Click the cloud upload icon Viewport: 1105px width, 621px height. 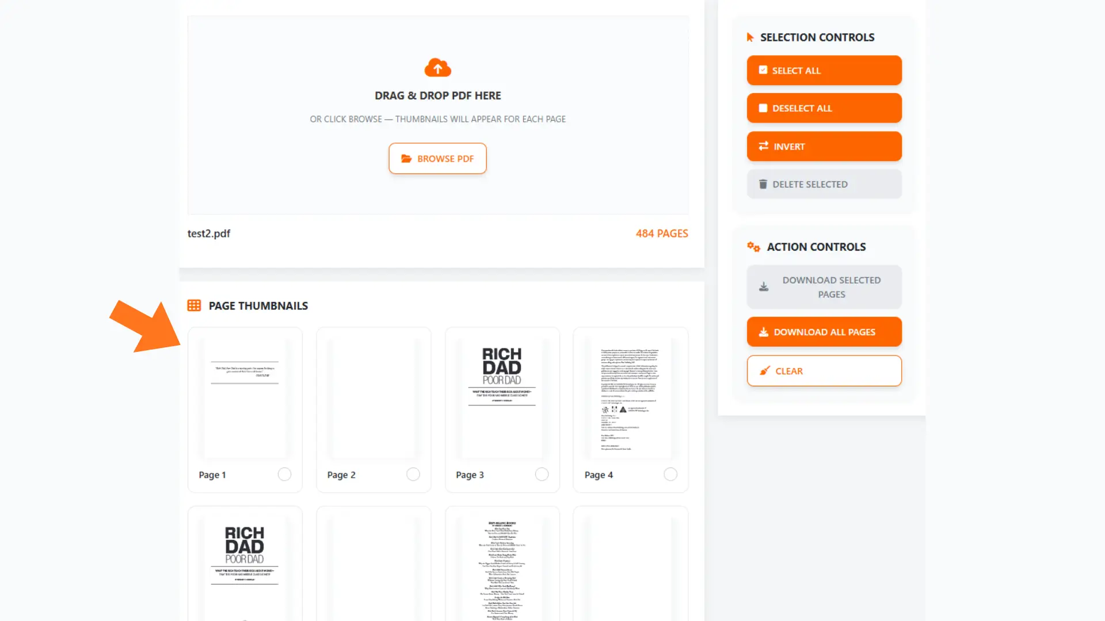coord(437,68)
